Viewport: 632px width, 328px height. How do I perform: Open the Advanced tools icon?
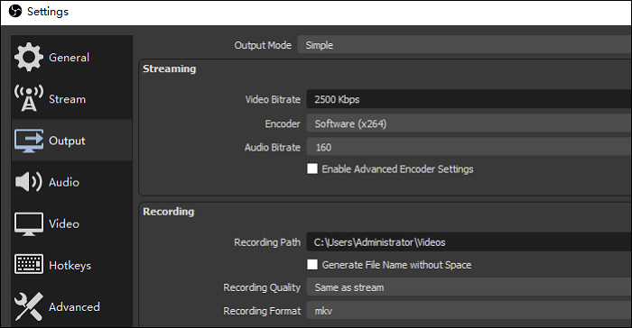29,306
